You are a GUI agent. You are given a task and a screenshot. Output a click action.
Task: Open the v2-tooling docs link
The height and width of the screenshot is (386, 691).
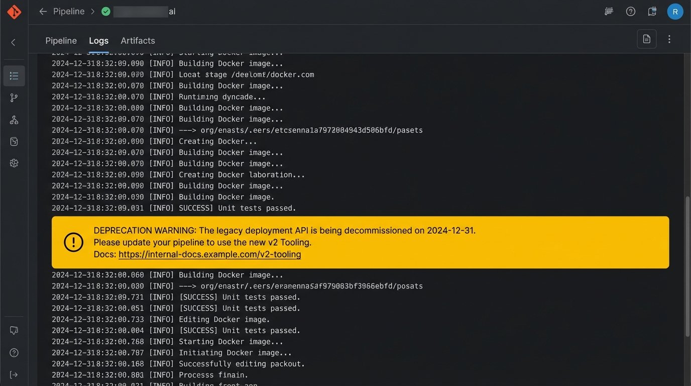(x=209, y=254)
